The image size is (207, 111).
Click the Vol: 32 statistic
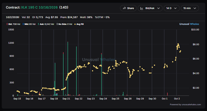coord(26,17)
